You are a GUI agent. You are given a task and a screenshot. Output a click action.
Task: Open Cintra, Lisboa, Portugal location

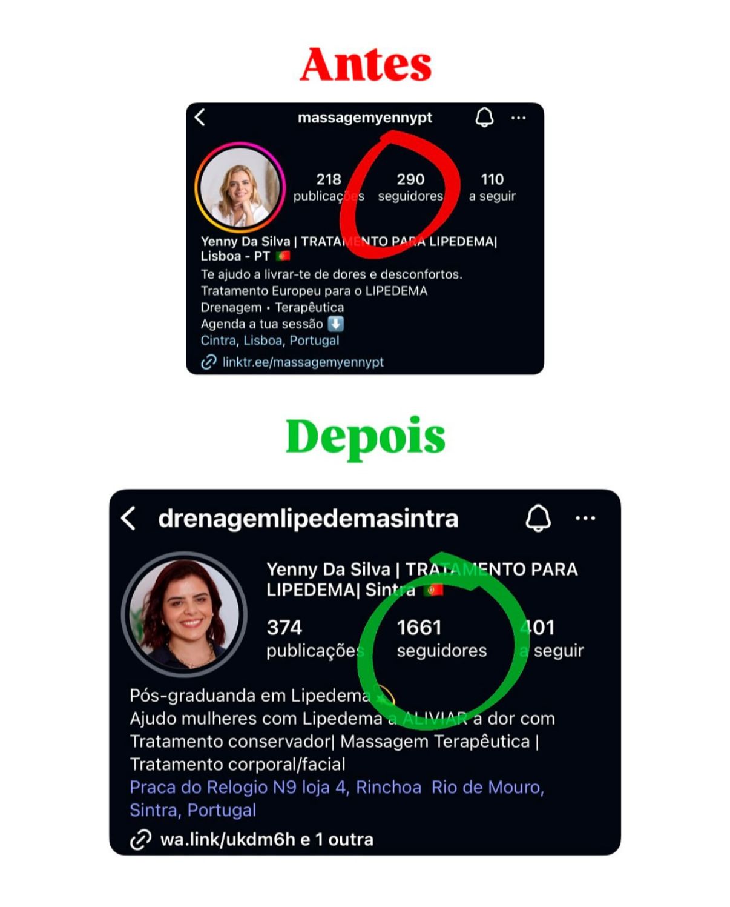270,341
